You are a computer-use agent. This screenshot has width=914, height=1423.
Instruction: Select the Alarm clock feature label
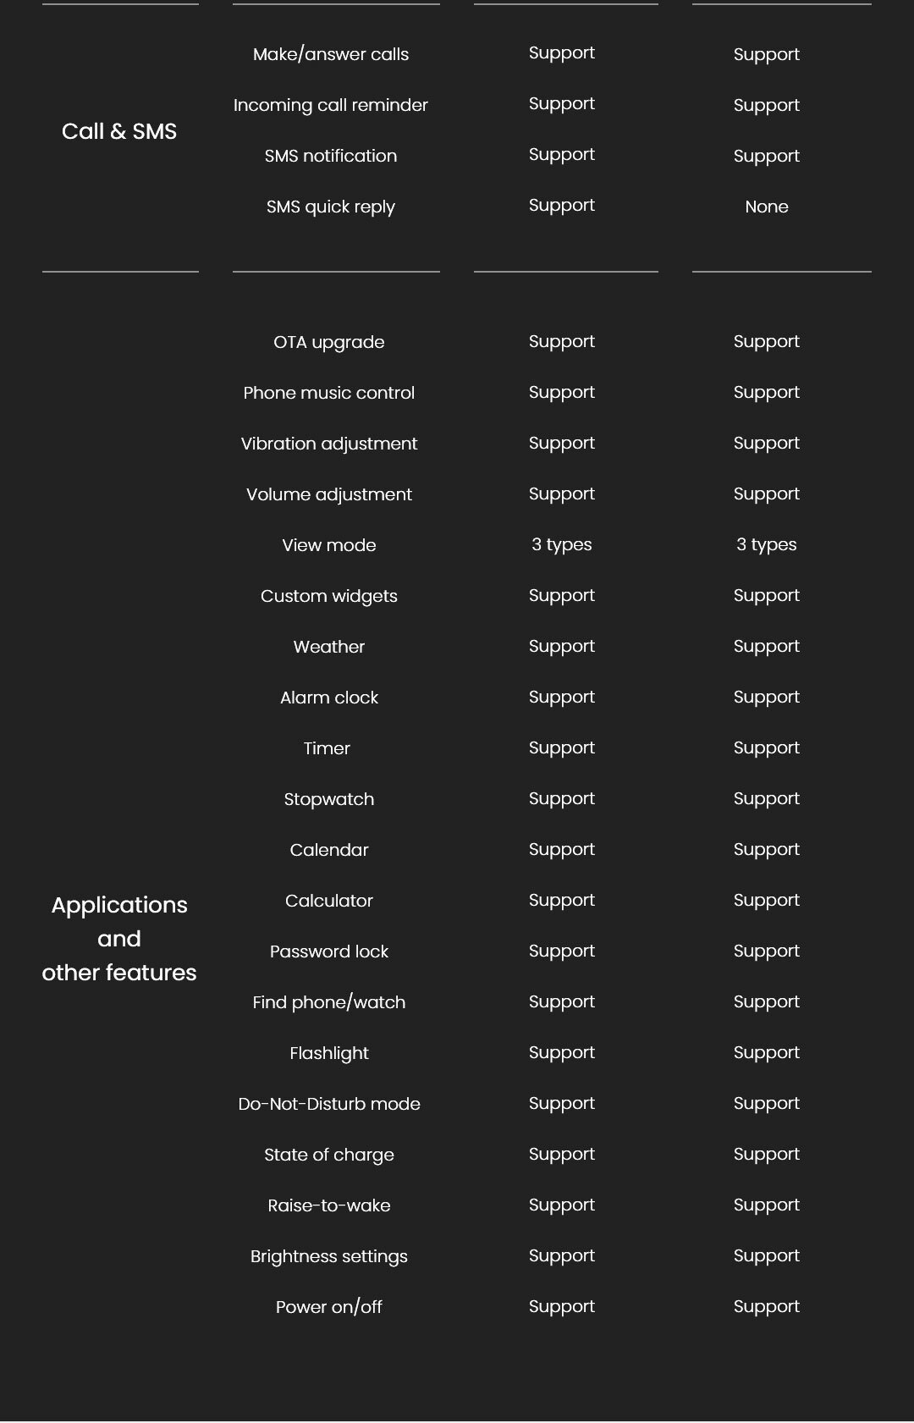coord(329,698)
